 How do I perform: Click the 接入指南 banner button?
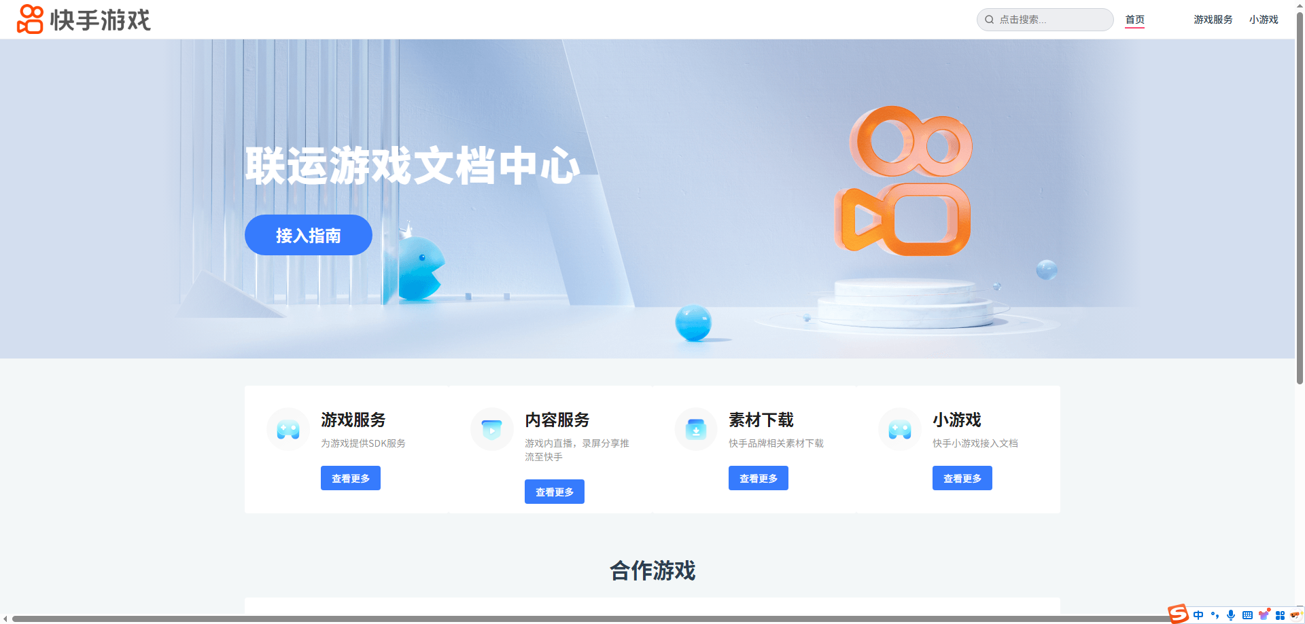(309, 235)
